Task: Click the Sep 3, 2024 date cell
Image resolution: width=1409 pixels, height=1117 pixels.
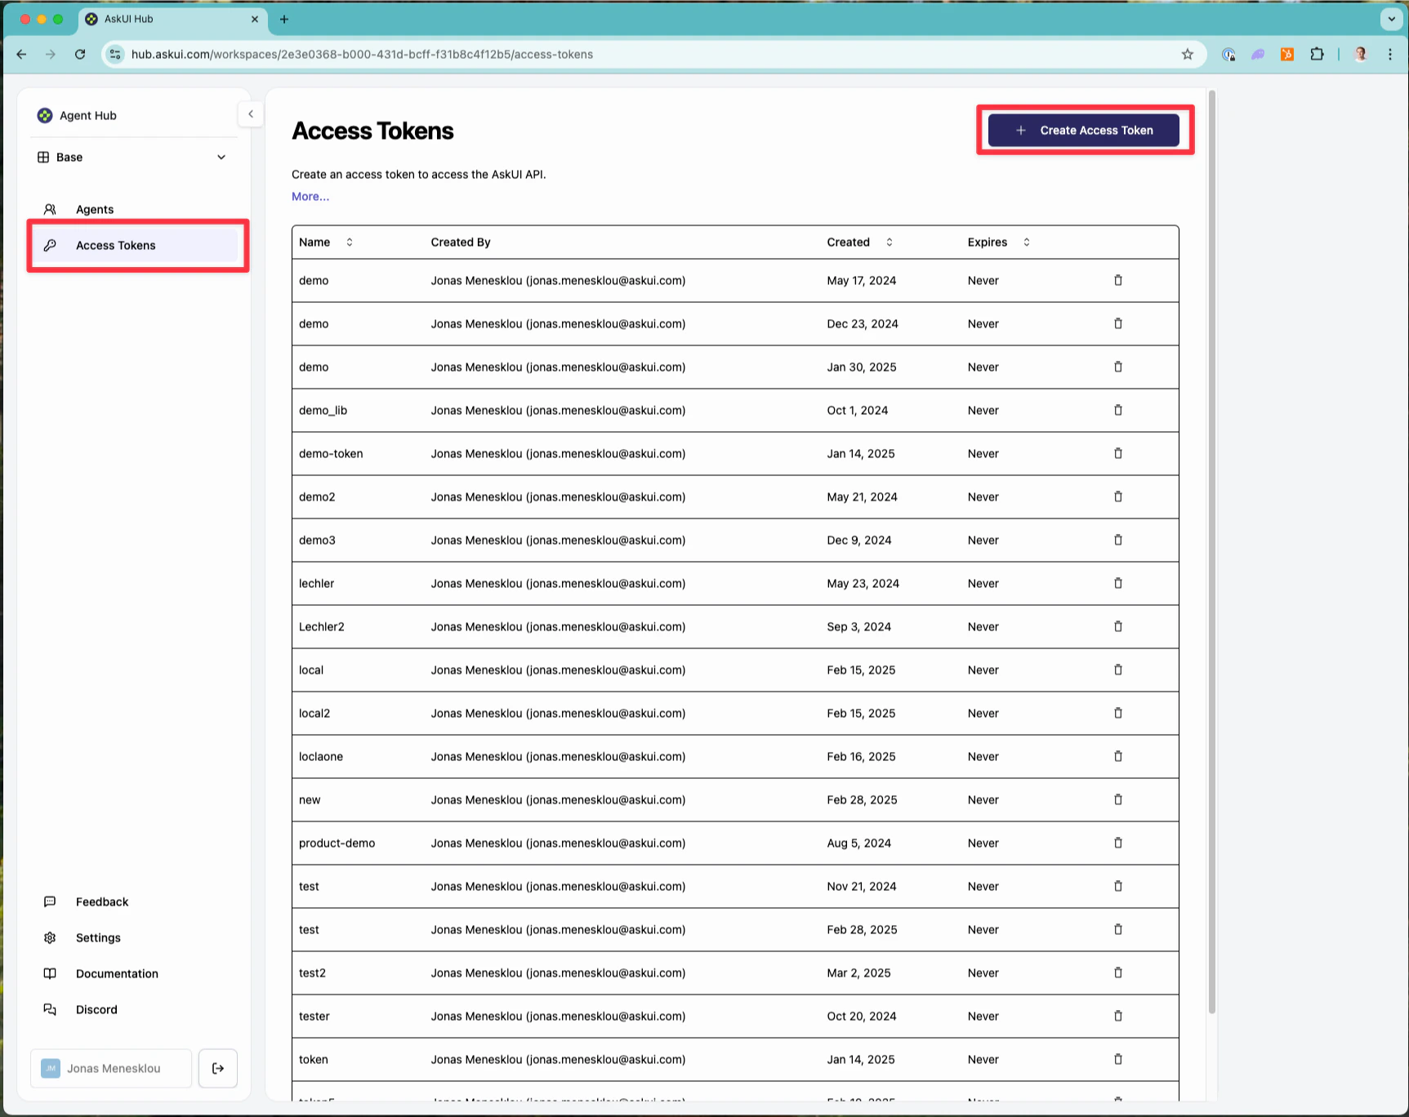Action: point(858,626)
